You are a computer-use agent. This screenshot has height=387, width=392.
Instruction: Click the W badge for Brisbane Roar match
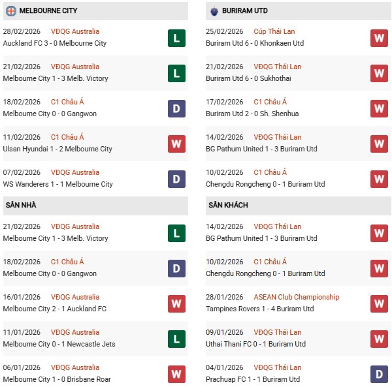pyautogui.click(x=176, y=374)
